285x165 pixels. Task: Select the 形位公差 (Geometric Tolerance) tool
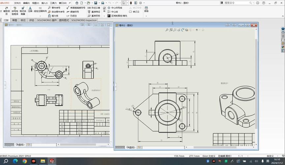[94, 8]
